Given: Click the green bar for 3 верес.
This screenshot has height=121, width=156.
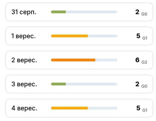Looking at the screenshot, I should [x=58, y=84].
